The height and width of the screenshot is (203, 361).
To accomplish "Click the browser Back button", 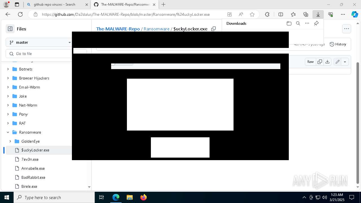I will (8, 14).
